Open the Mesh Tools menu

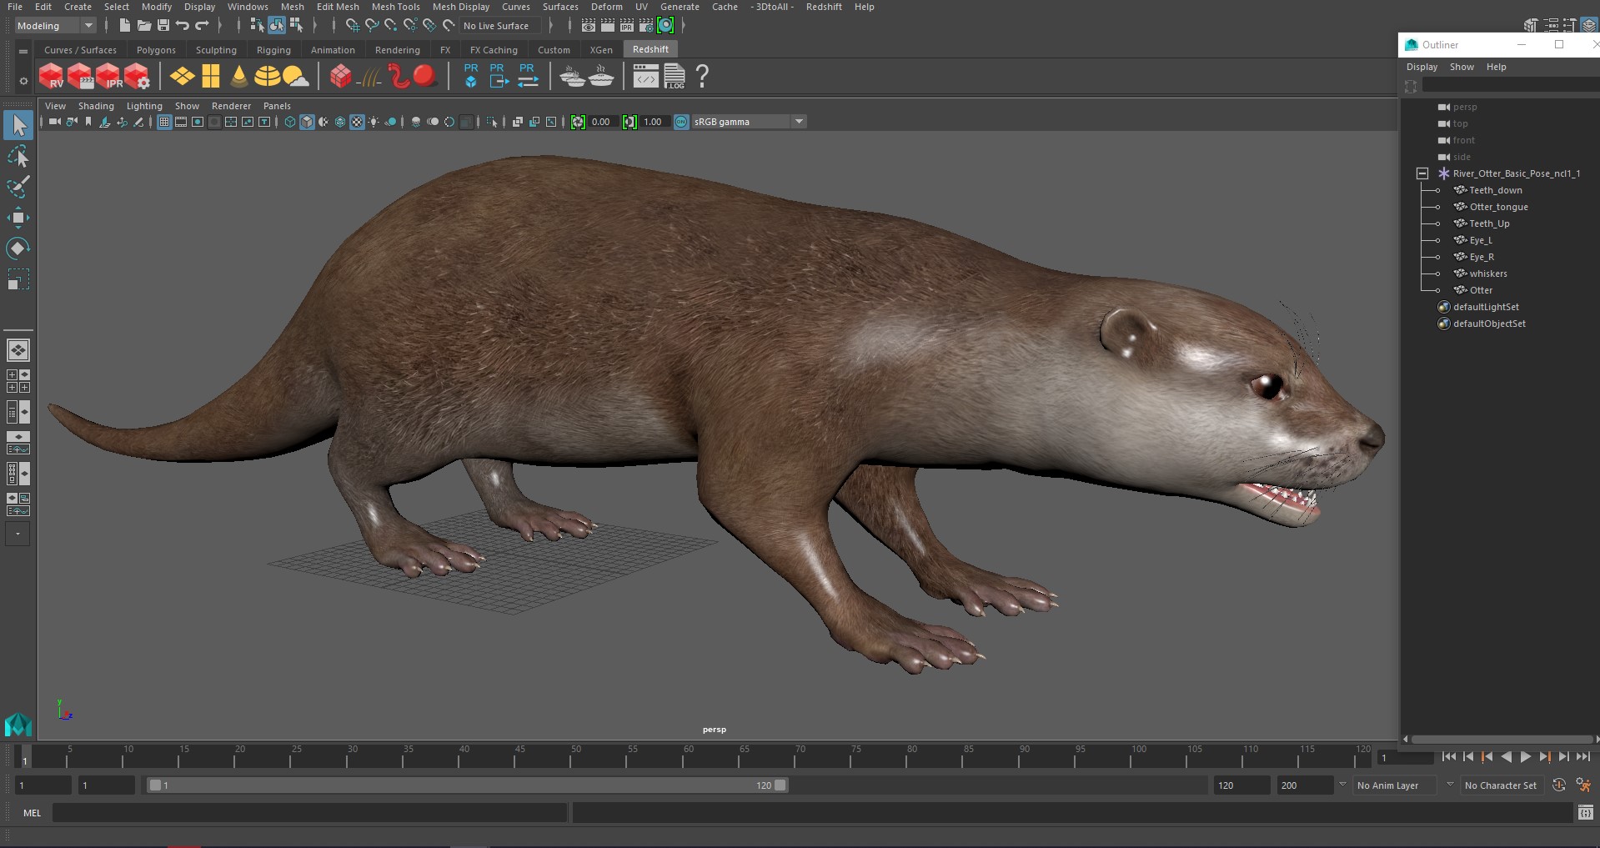[395, 7]
